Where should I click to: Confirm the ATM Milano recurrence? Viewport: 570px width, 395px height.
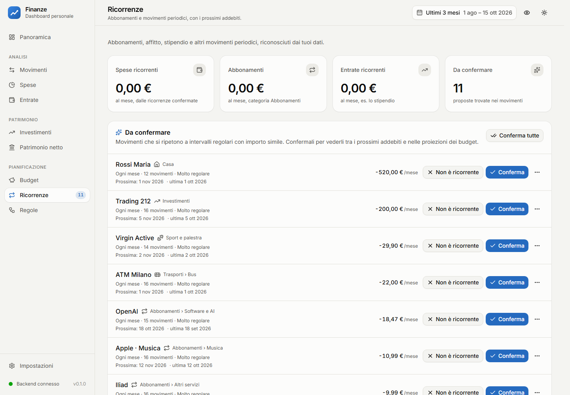tap(507, 282)
